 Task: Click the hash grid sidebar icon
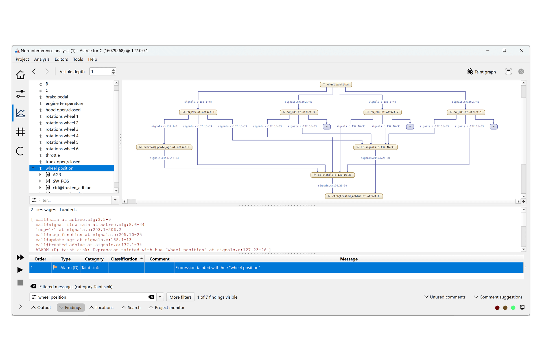[x=20, y=132]
